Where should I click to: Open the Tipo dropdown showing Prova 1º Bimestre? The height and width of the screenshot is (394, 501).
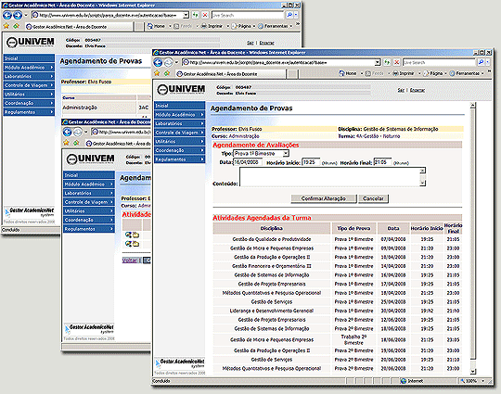coord(286,154)
